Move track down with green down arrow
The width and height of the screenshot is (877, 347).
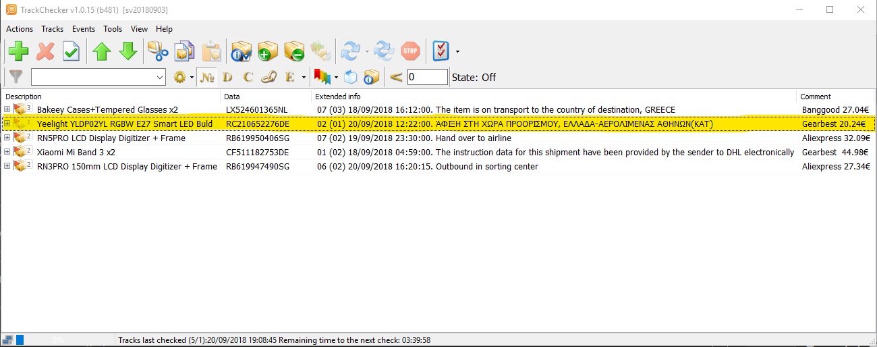point(128,51)
